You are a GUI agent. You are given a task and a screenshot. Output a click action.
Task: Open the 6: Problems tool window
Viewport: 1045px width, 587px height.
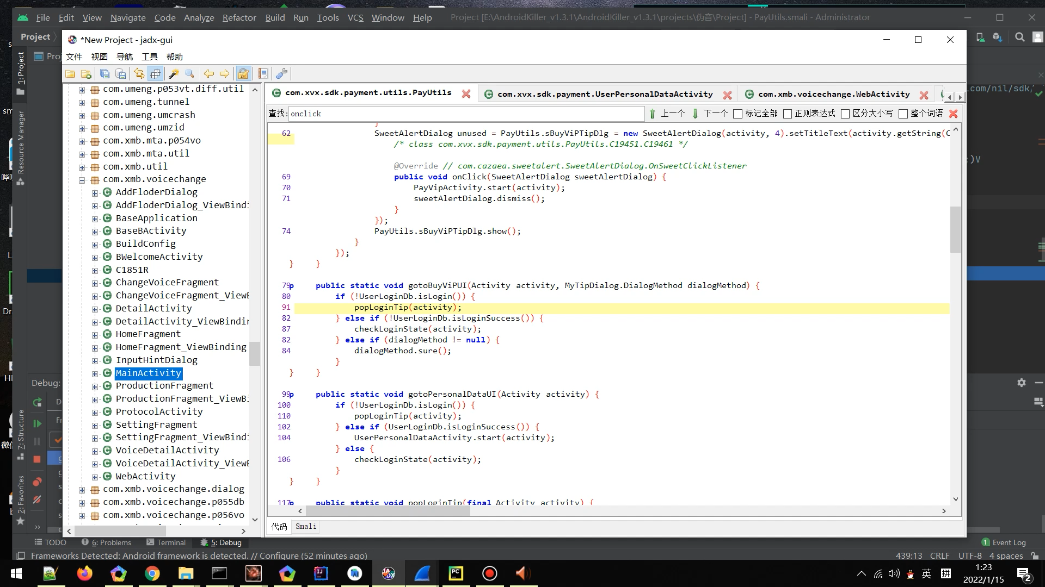click(107, 542)
